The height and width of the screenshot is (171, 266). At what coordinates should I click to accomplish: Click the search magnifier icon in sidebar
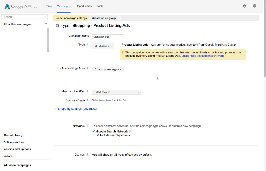(45, 17)
